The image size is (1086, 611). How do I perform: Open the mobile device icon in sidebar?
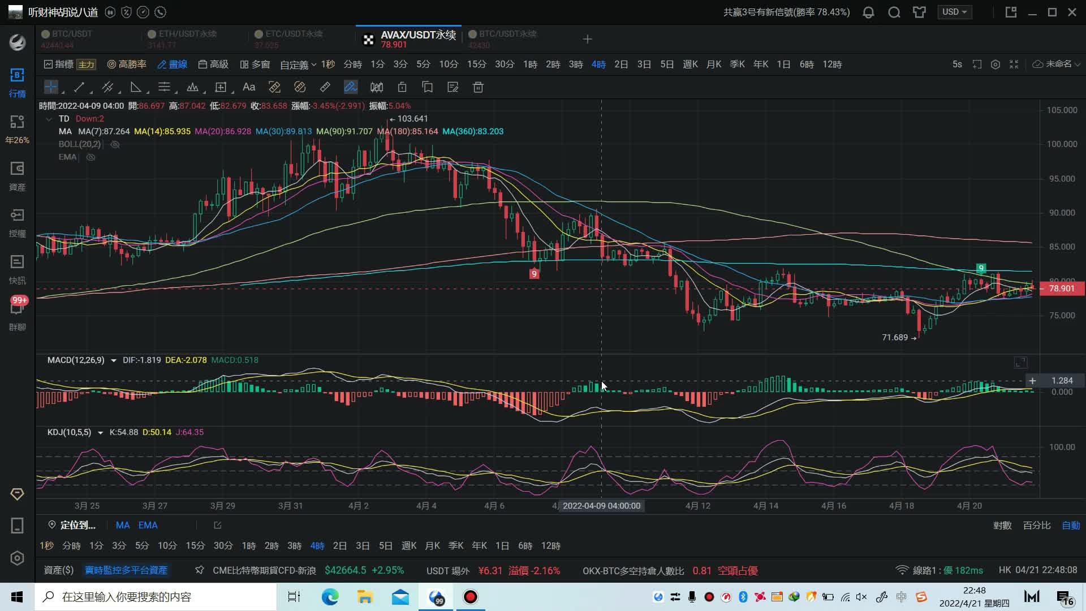17,526
